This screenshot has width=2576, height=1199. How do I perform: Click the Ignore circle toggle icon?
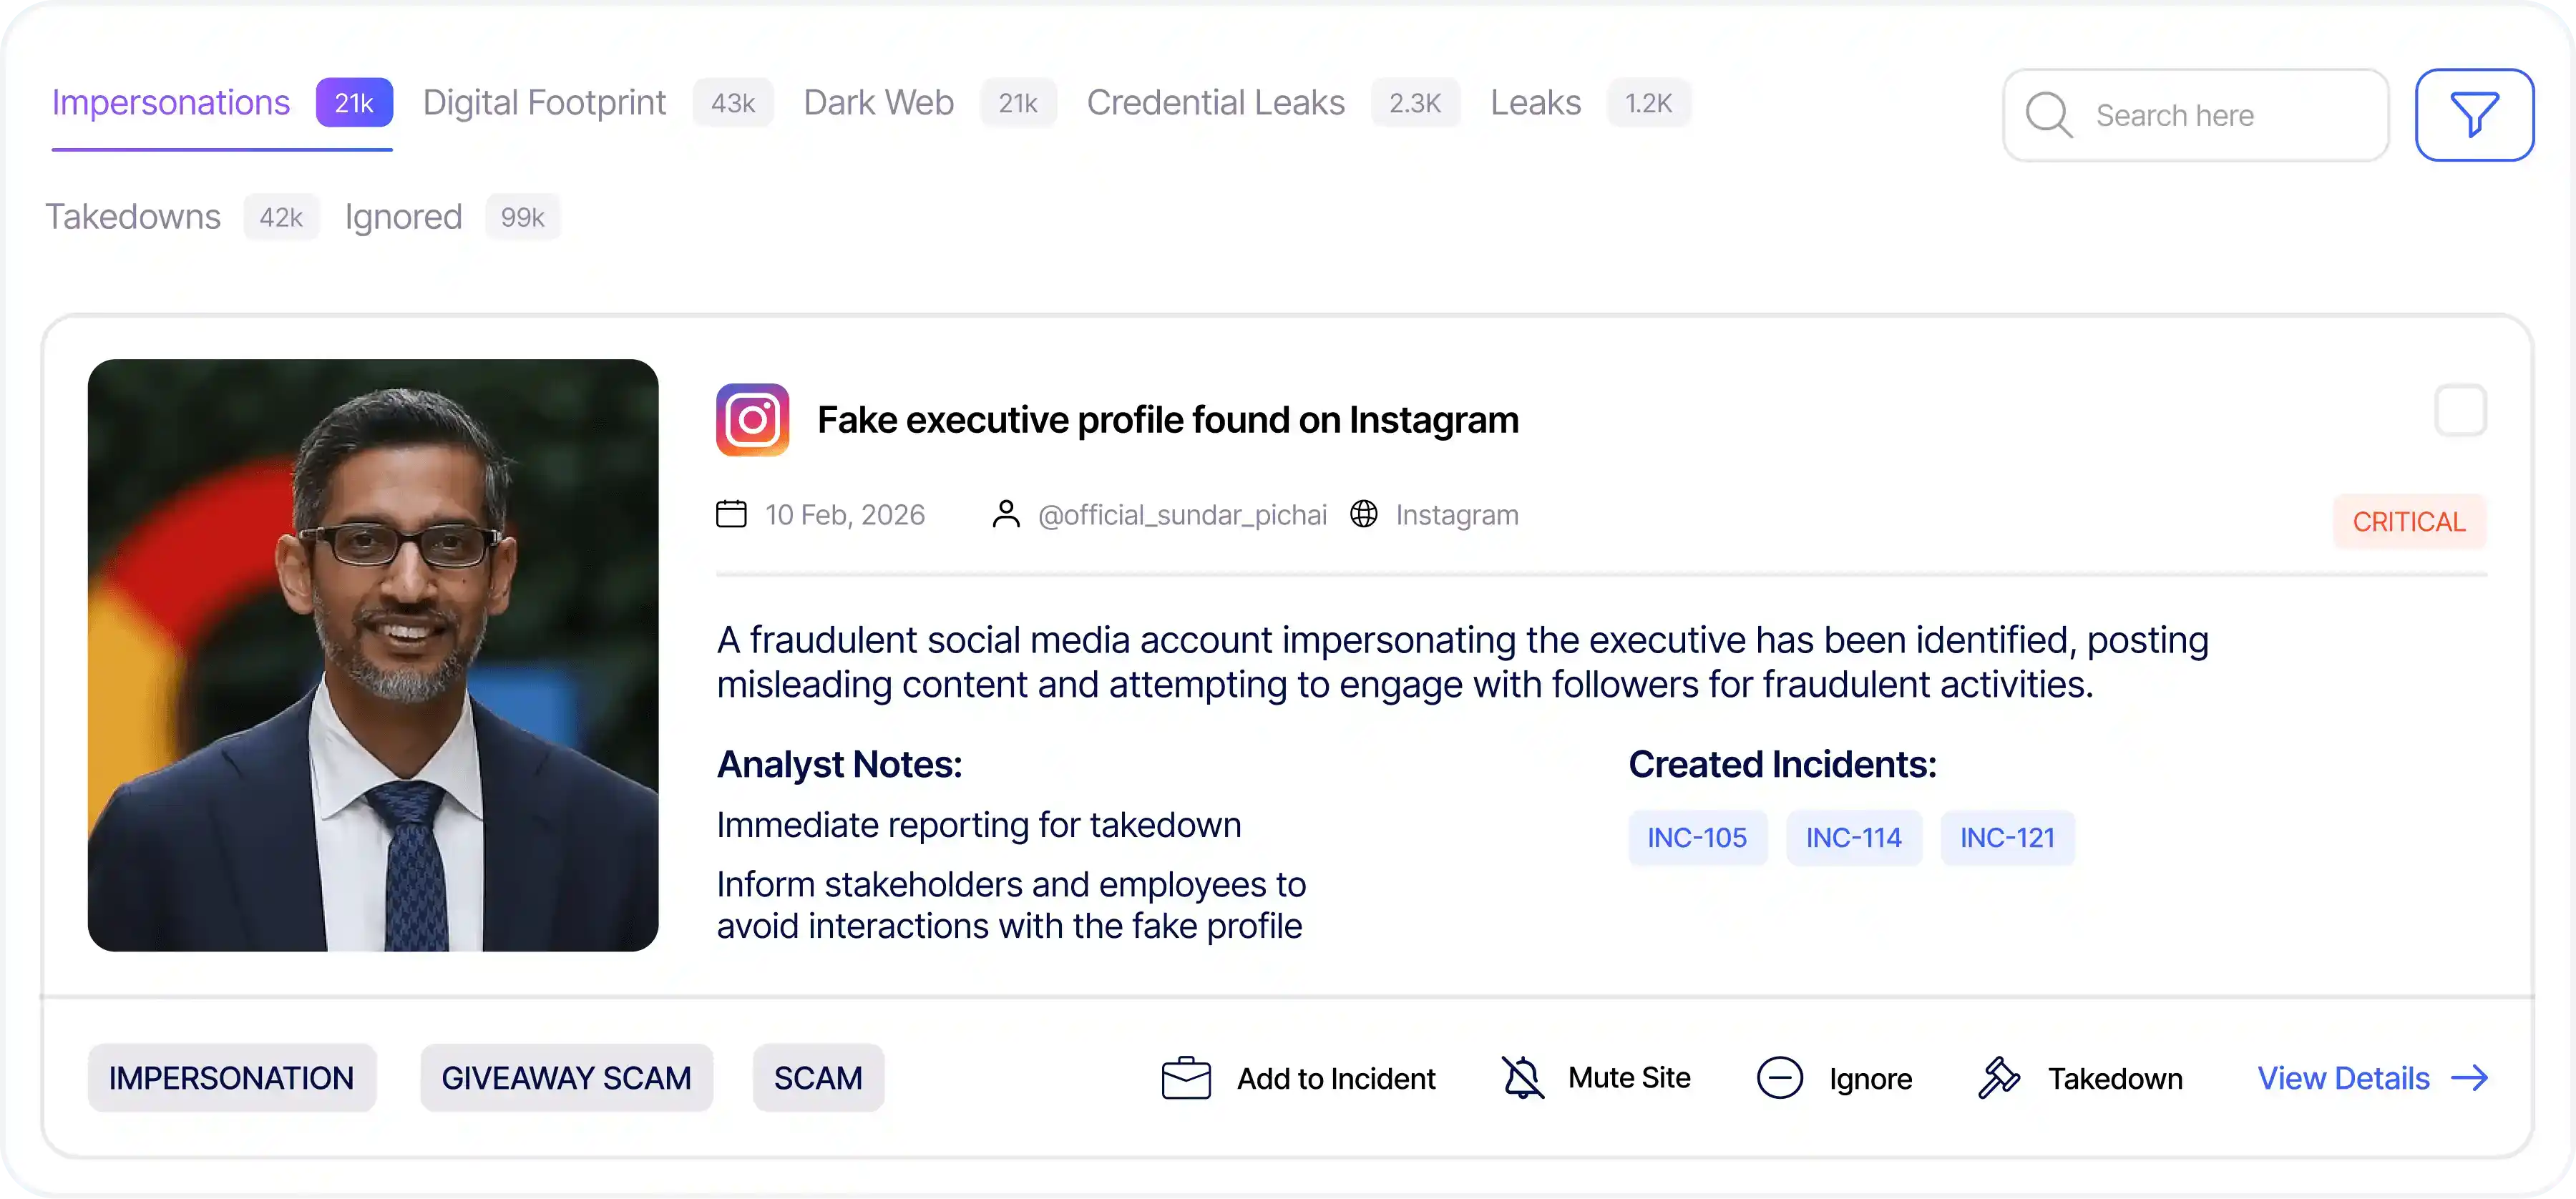1780,1078
